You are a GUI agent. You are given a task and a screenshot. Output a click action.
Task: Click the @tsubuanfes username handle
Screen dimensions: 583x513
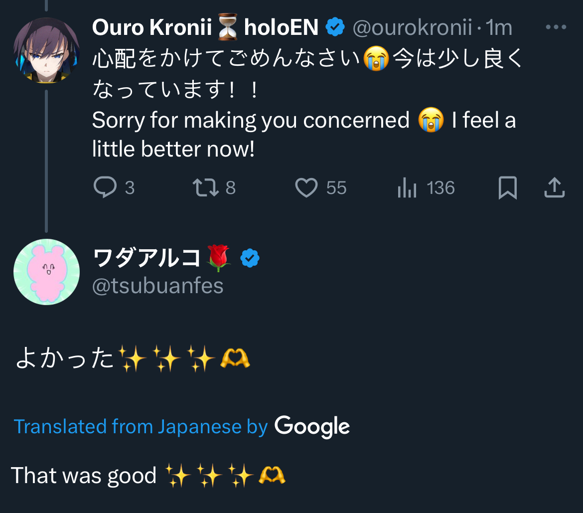tap(158, 286)
